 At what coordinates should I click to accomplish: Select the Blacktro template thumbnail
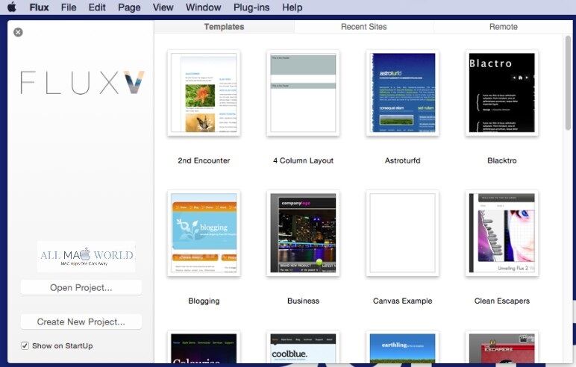(x=502, y=92)
